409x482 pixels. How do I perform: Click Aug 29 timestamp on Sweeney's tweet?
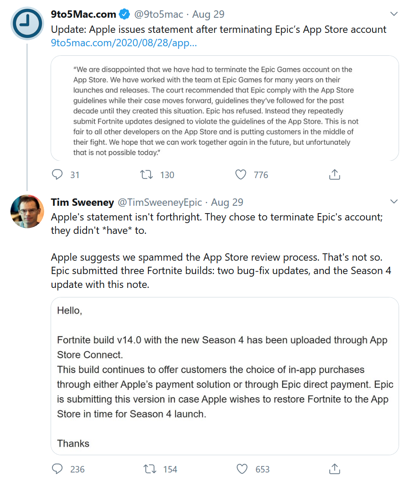point(227,202)
